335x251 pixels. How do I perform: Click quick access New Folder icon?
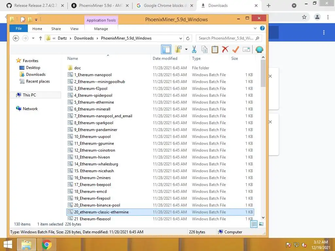tap(30, 20)
